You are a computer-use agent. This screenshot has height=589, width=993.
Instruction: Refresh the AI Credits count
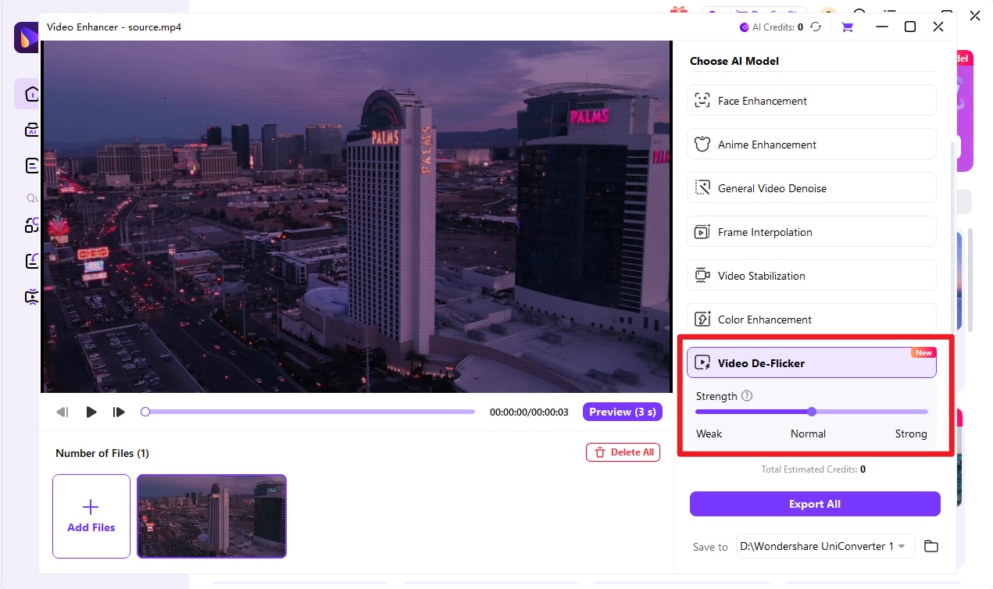(816, 27)
